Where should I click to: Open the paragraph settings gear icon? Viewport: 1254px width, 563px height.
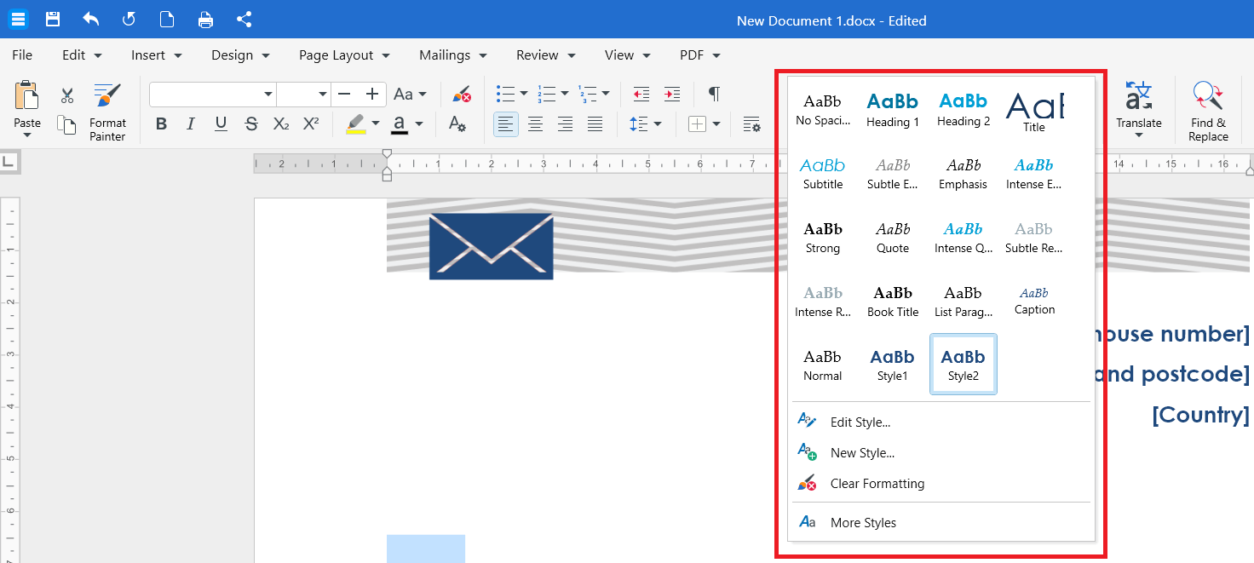coord(751,124)
